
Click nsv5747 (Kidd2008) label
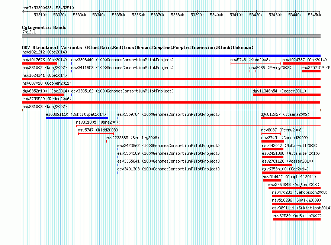(x=98, y=130)
